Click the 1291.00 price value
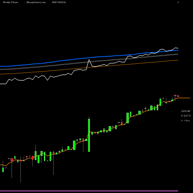The width and height of the screenshot is (193, 193). click(x=186, y=111)
